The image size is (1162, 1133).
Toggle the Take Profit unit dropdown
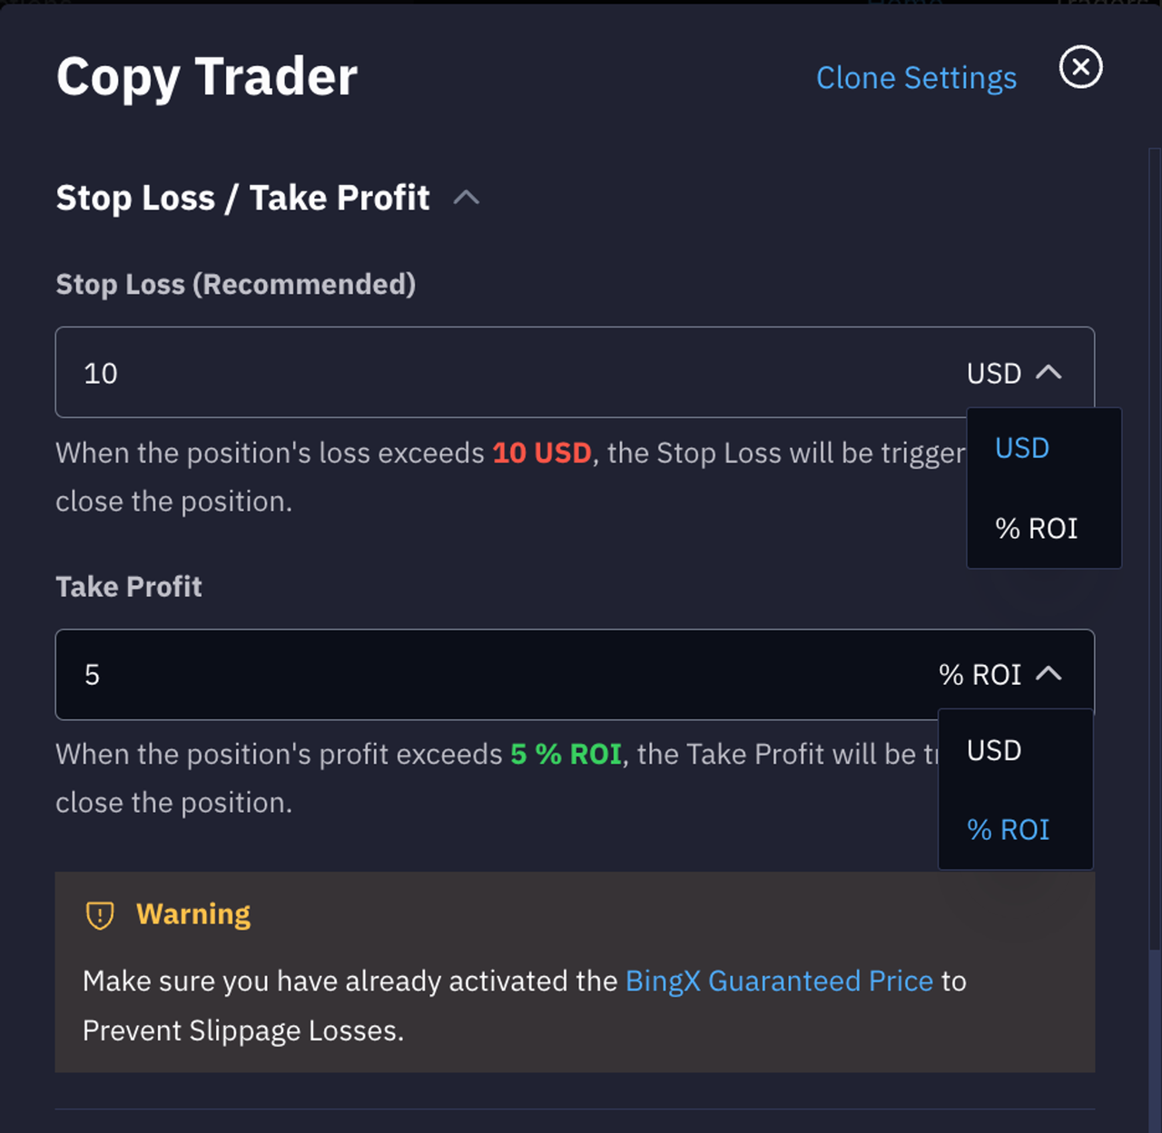point(1000,675)
